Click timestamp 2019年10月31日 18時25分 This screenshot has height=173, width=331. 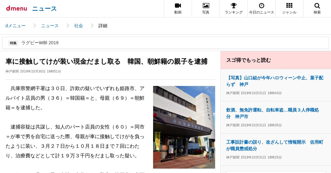tap(261, 157)
